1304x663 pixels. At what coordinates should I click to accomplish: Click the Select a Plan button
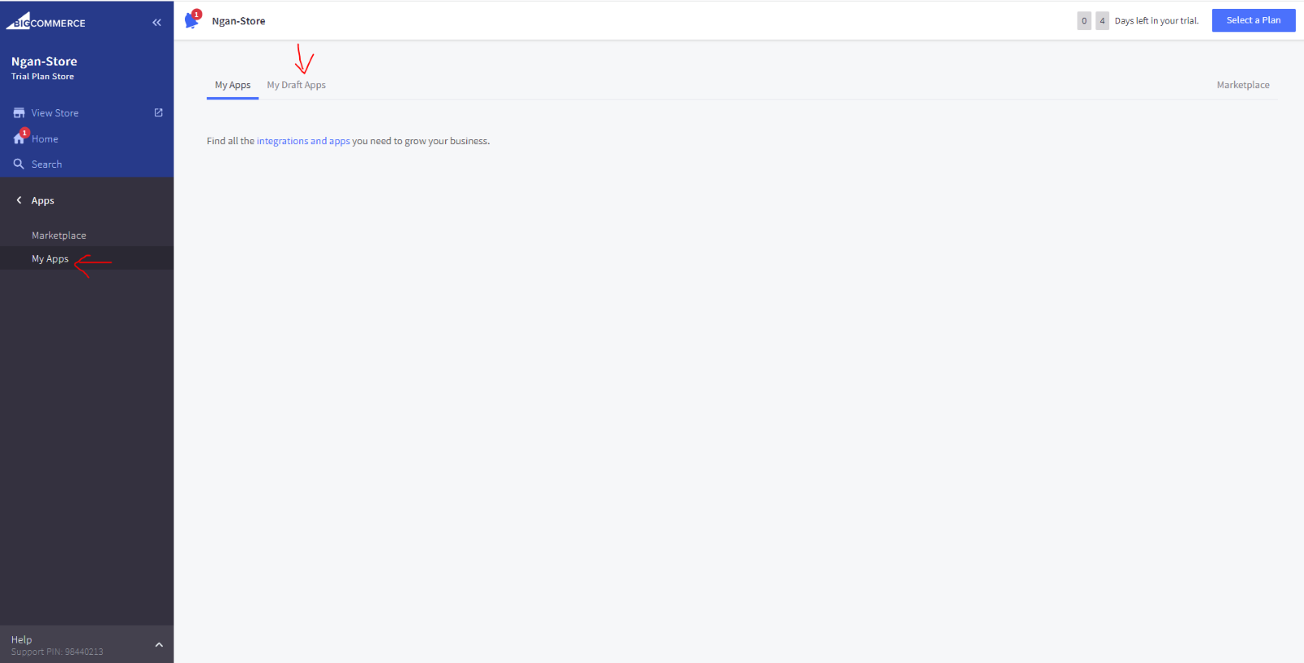(x=1253, y=20)
